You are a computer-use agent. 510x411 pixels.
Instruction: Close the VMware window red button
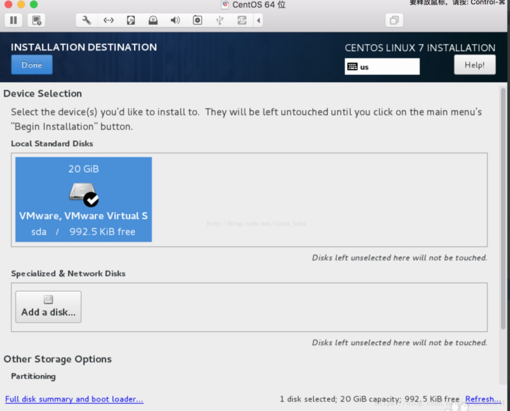click(8, 4)
